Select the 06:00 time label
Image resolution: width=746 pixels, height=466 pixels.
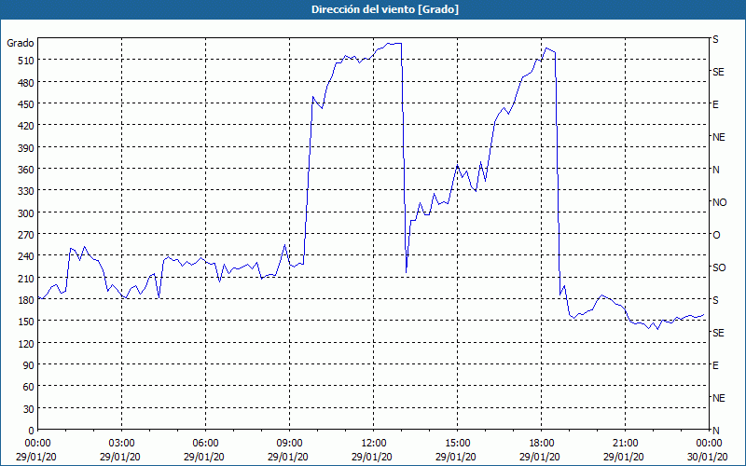pyautogui.click(x=205, y=444)
